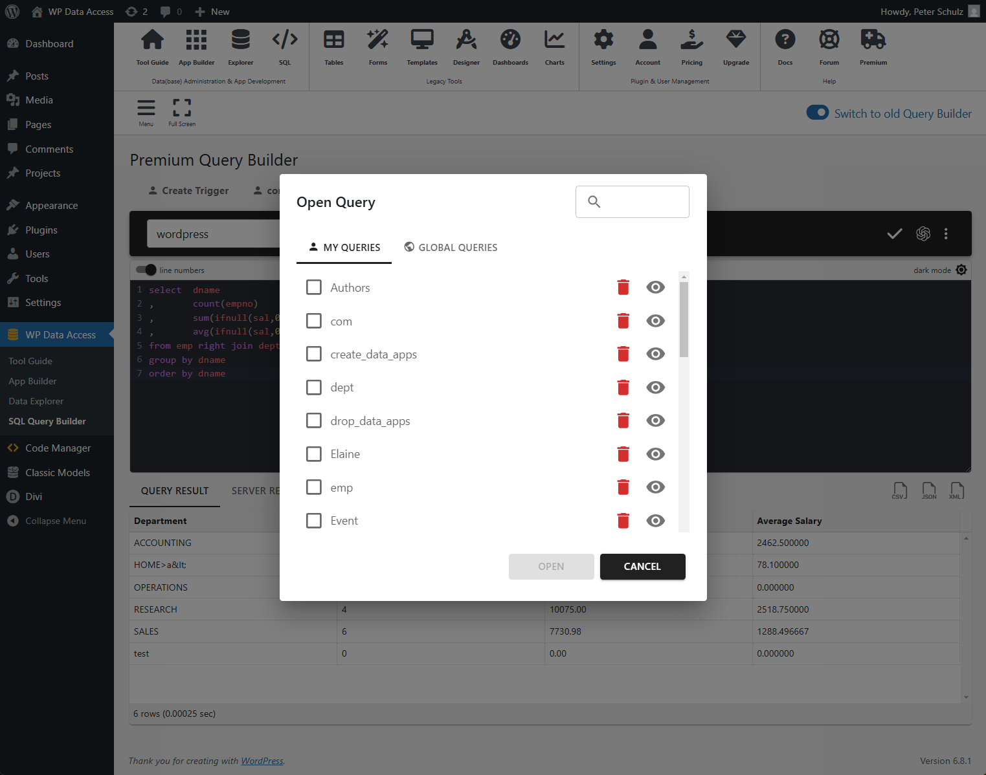Click the WordPress footer link

pos(262,761)
